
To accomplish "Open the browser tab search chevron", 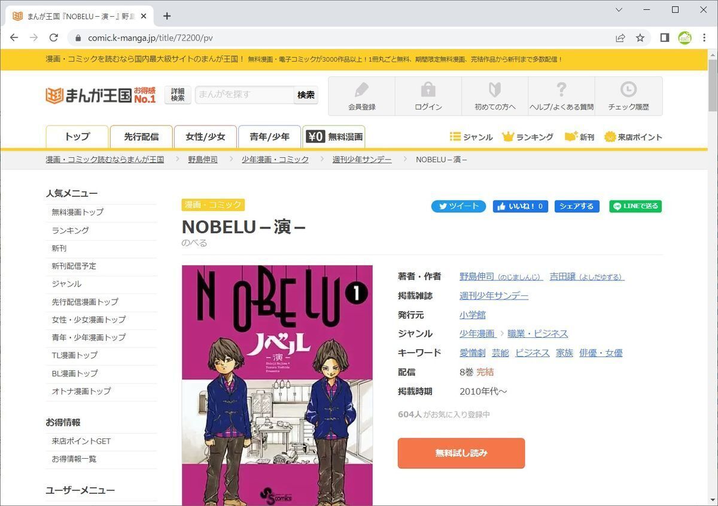I will pyautogui.click(x=619, y=10).
